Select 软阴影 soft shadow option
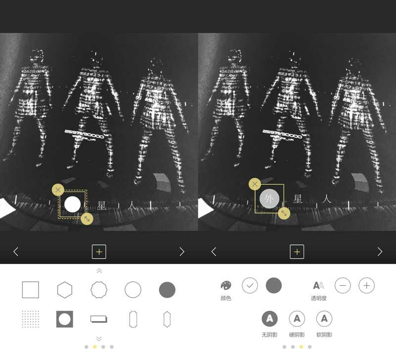396x352 pixels. click(324, 319)
